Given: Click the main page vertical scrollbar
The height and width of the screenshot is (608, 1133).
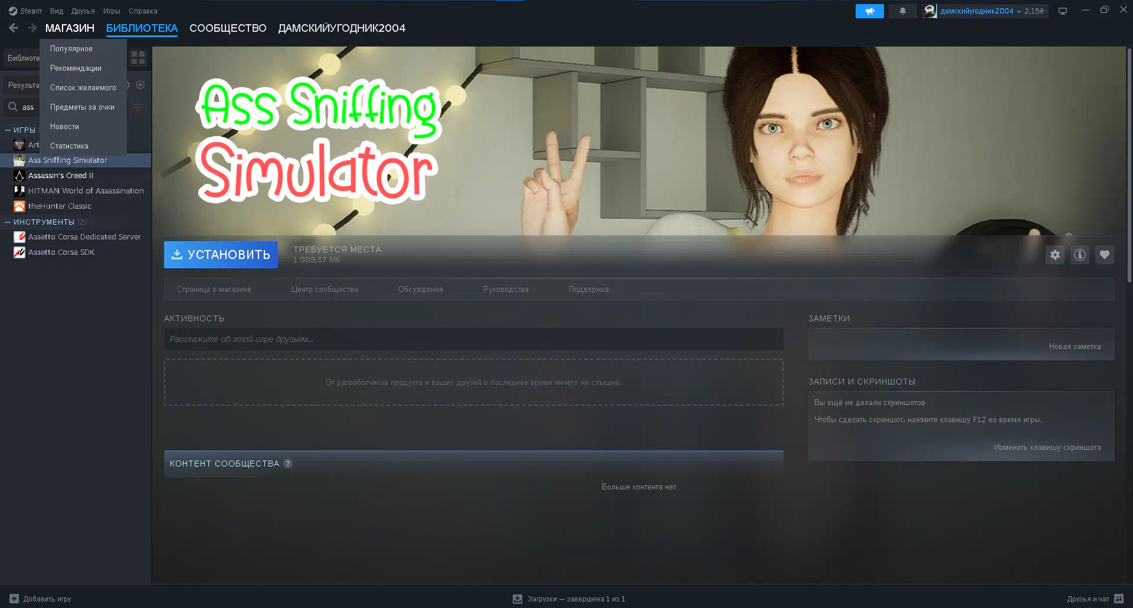Looking at the screenshot, I should 1129,165.
